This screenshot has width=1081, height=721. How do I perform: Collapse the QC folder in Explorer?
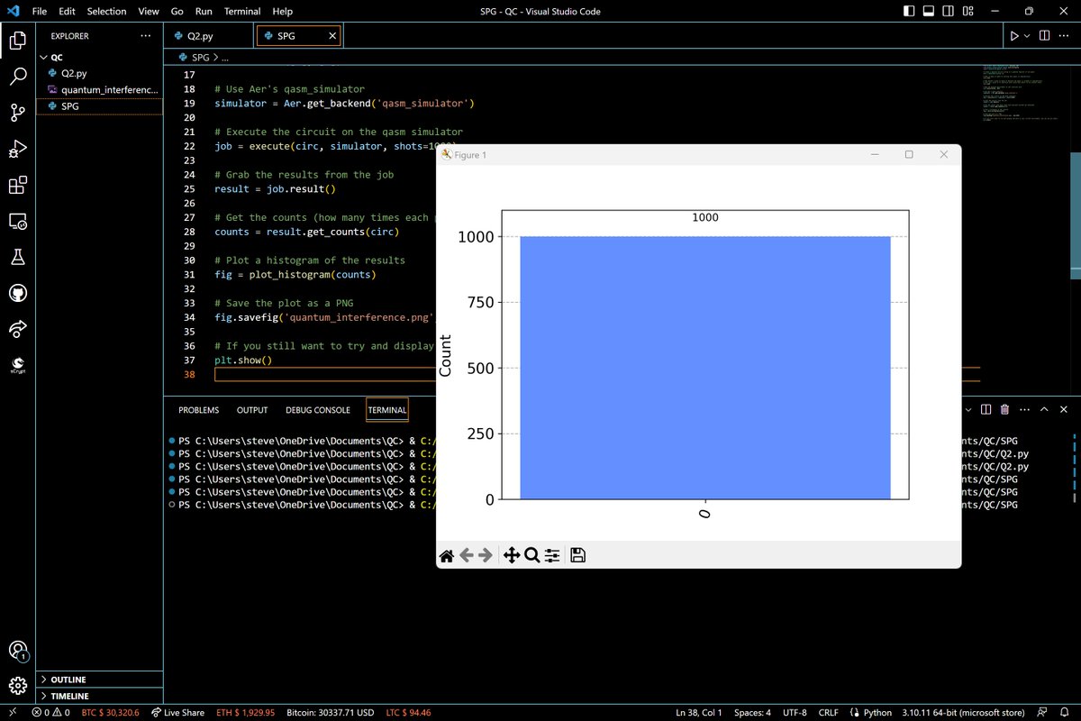click(57, 57)
